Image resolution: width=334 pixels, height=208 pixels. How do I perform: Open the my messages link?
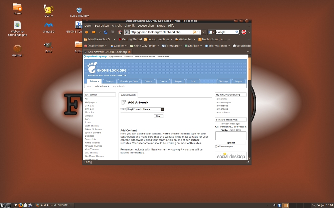pos(224,102)
